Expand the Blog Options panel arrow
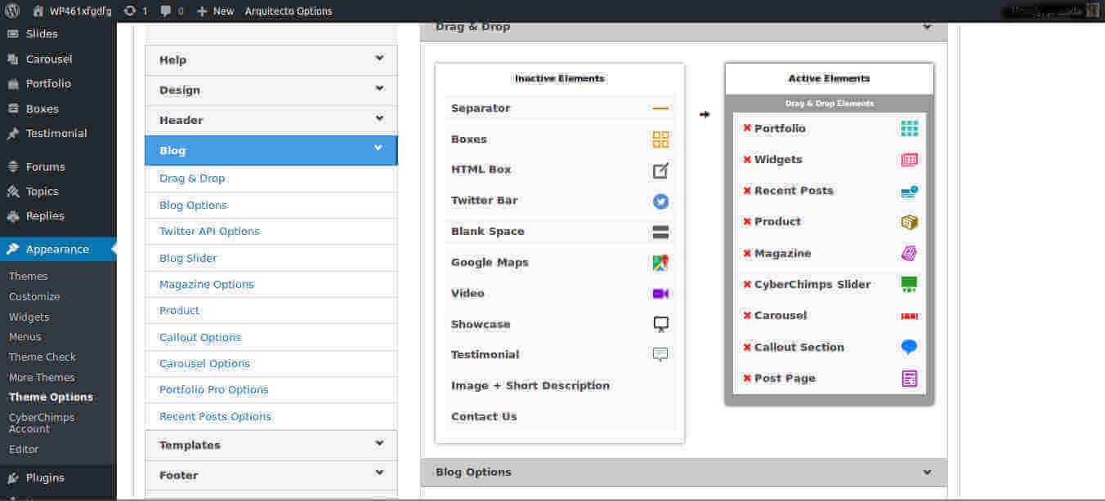 [x=927, y=472]
